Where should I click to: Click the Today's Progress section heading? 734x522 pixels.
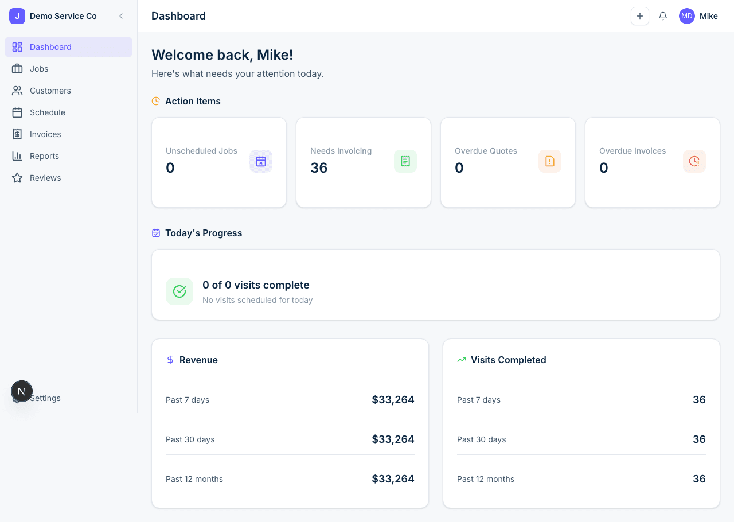(x=204, y=233)
